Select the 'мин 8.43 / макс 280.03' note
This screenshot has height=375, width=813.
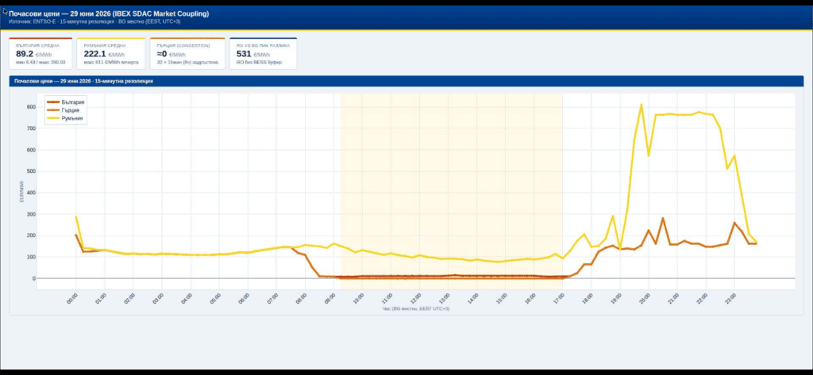coord(40,62)
